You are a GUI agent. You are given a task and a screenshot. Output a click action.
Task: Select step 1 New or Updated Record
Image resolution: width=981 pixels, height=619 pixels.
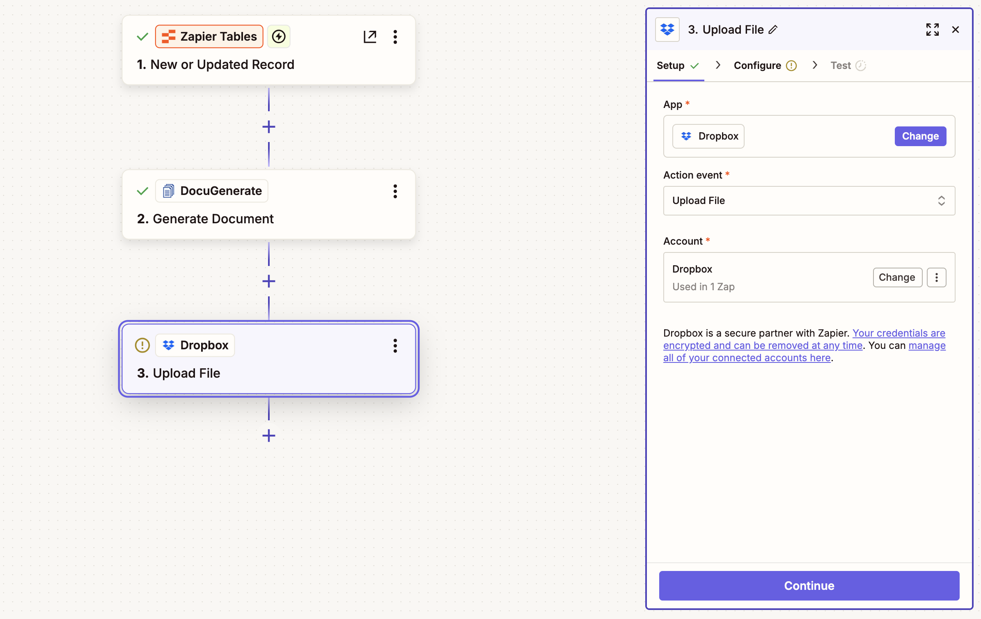click(269, 50)
